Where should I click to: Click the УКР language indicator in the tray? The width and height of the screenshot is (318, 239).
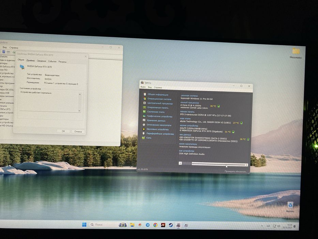point(268,226)
